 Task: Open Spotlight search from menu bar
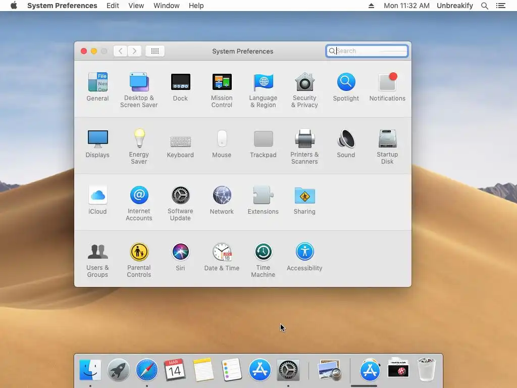point(485,6)
